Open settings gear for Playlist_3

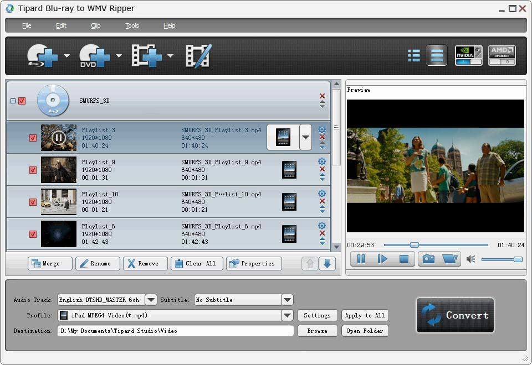322,129
